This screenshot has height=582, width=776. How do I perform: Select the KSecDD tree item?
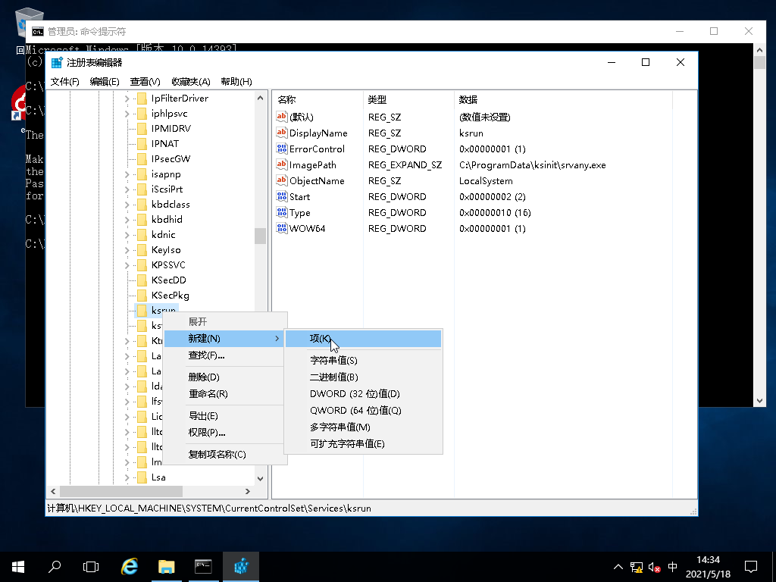pos(168,280)
